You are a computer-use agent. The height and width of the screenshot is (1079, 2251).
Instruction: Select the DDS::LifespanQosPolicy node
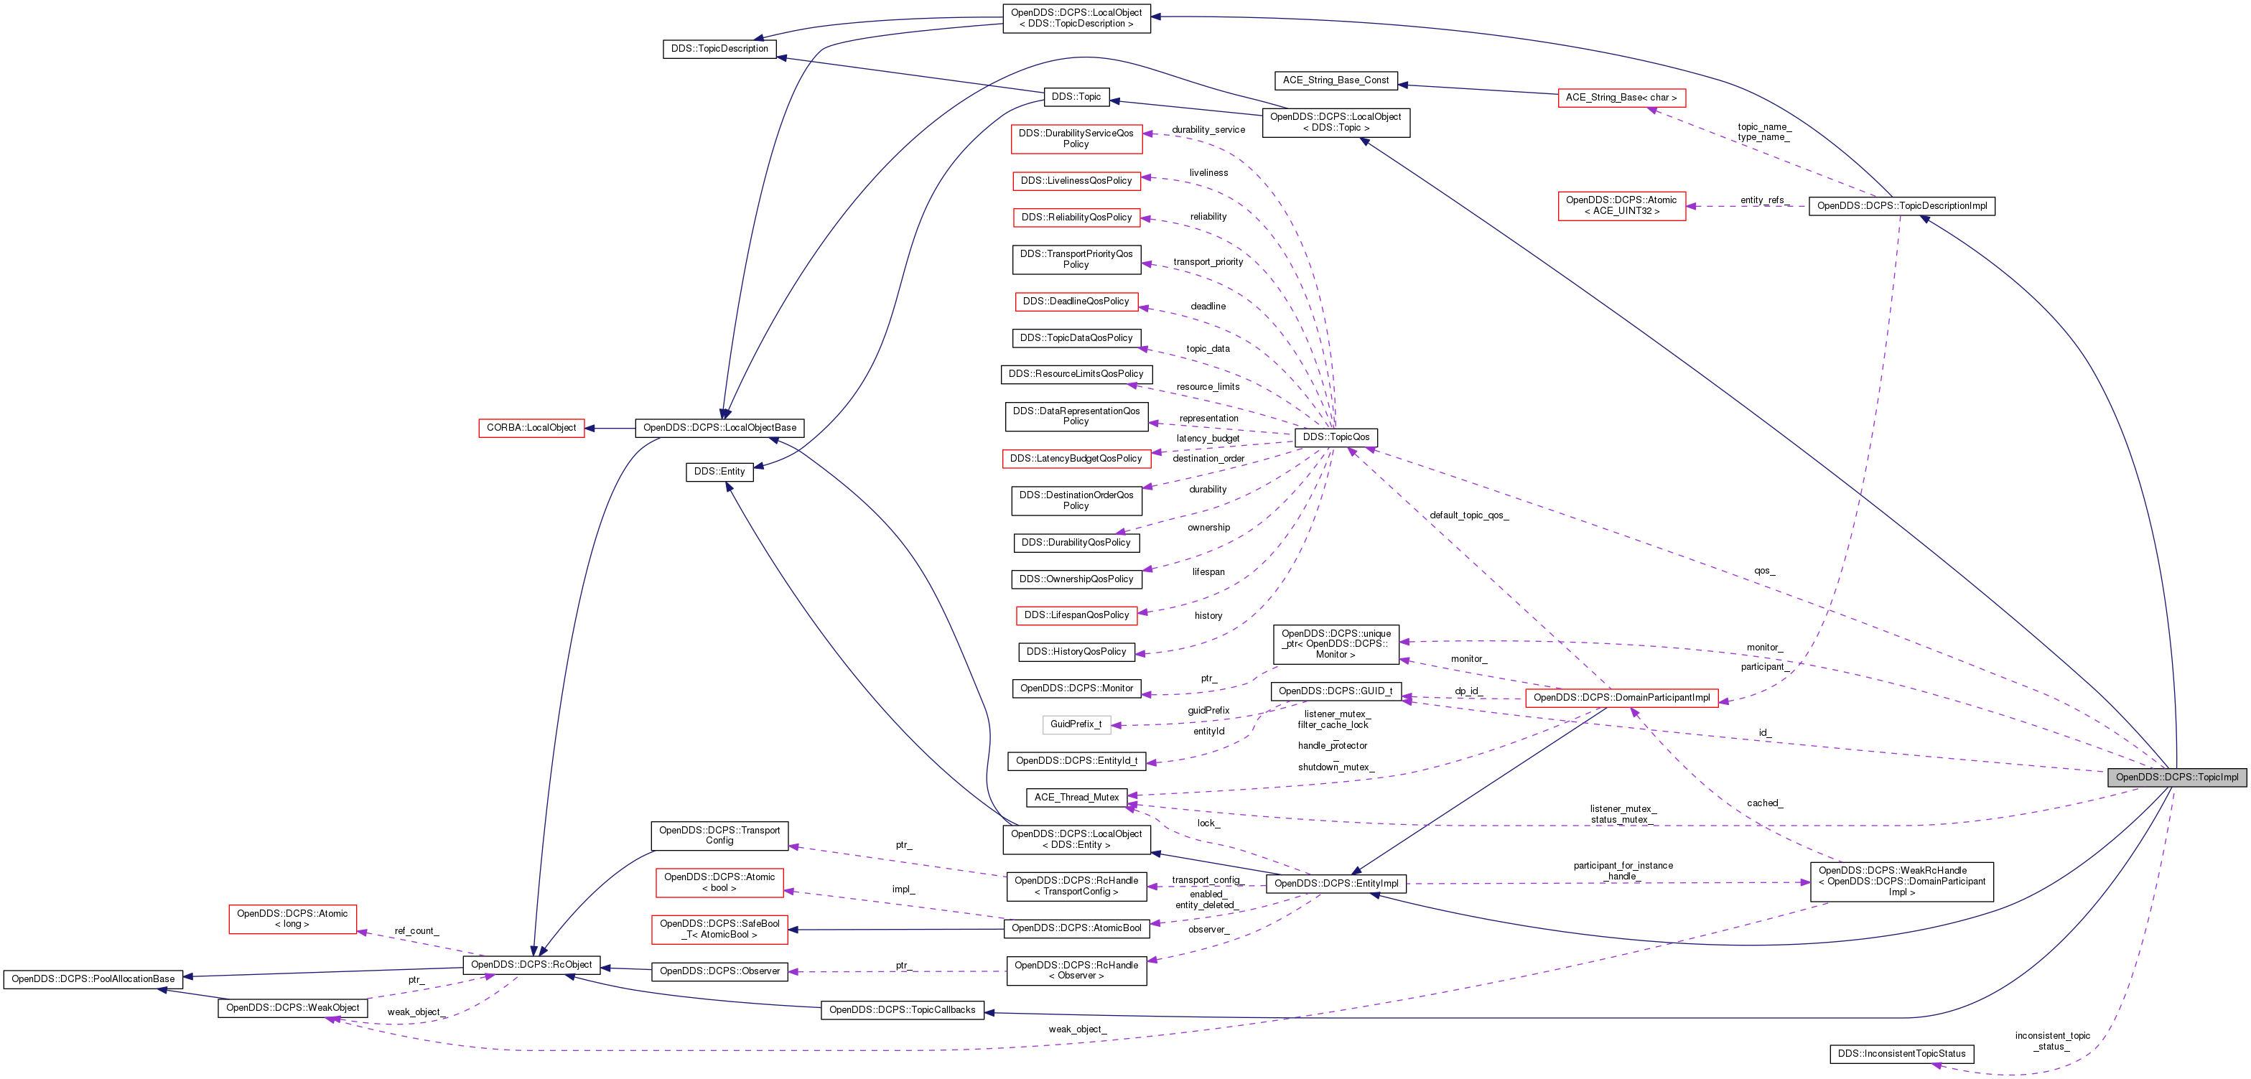coord(1076,615)
